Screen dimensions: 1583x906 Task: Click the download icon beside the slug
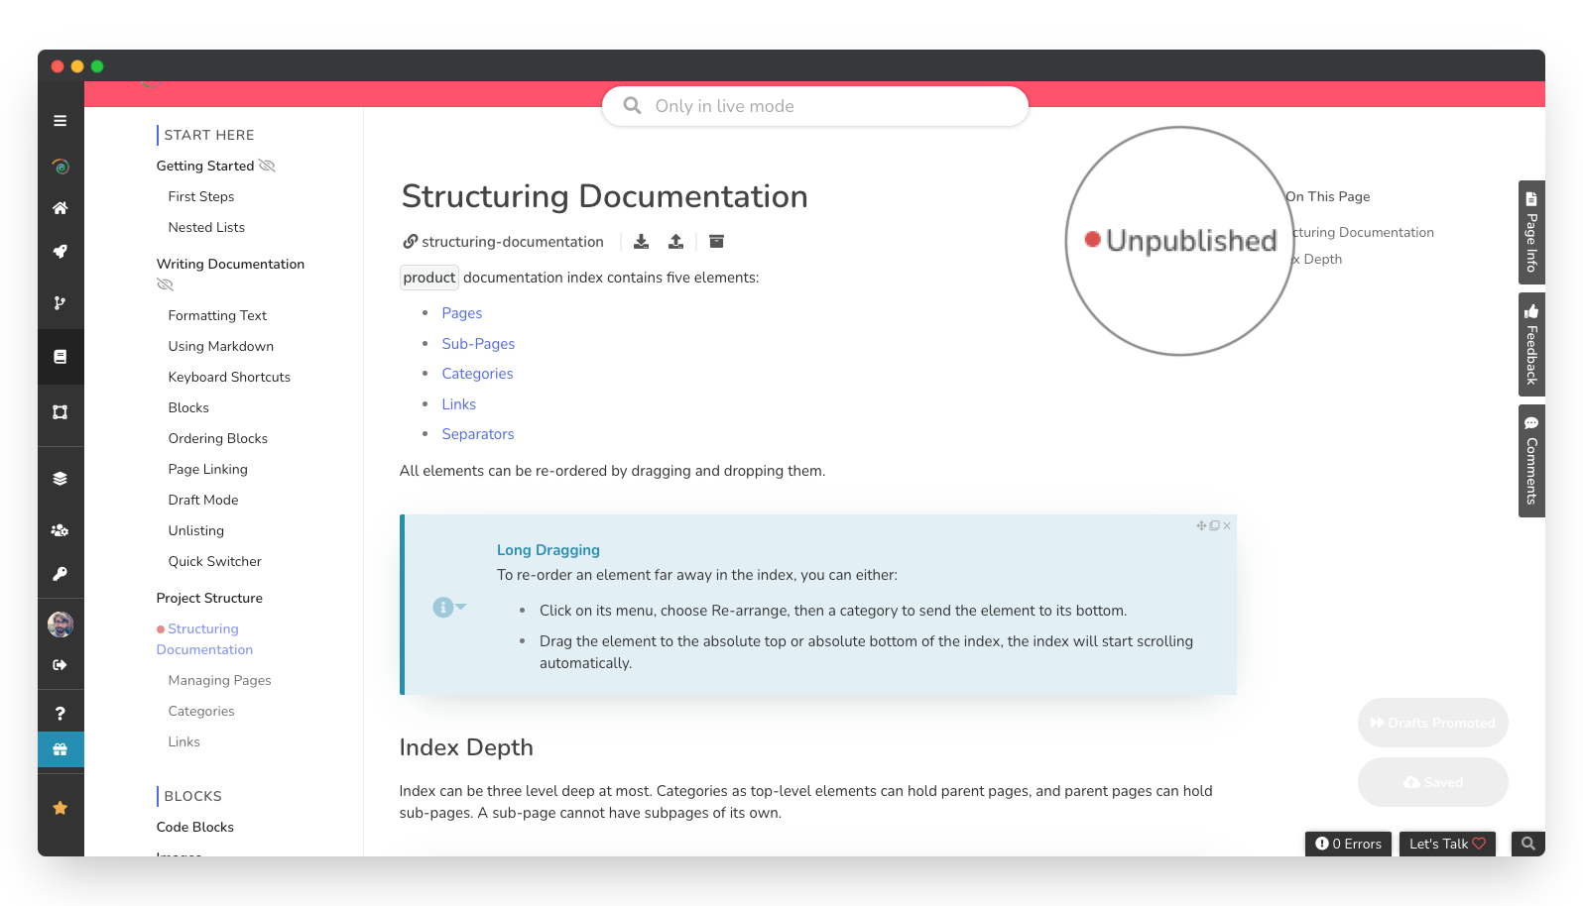pos(642,242)
